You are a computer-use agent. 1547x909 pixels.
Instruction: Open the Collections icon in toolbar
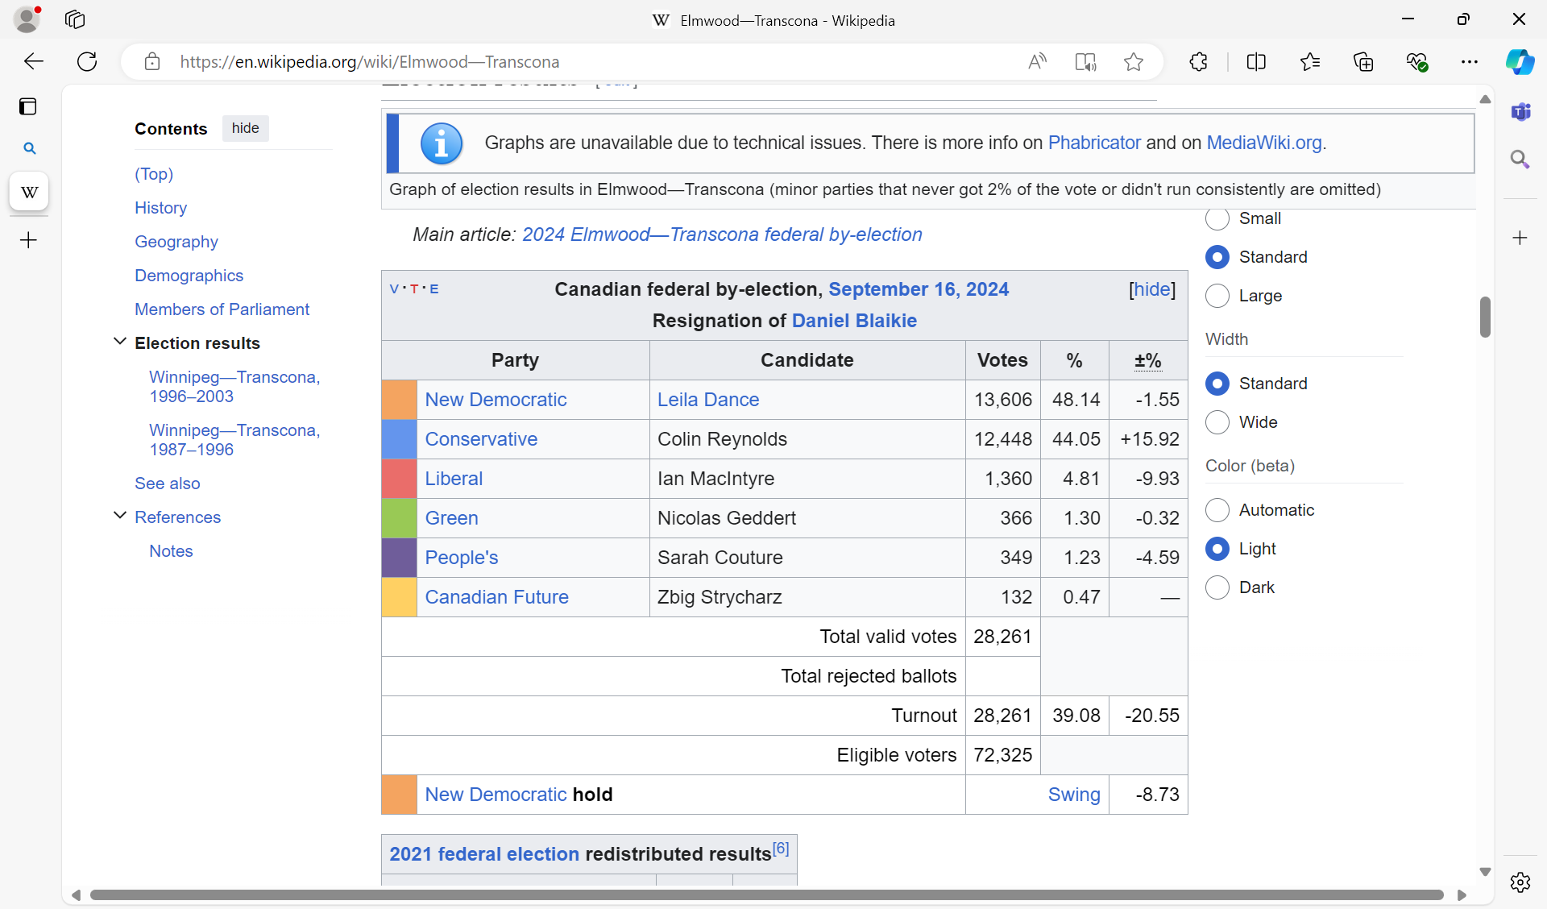pyautogui.click(x=1363, y=62)
